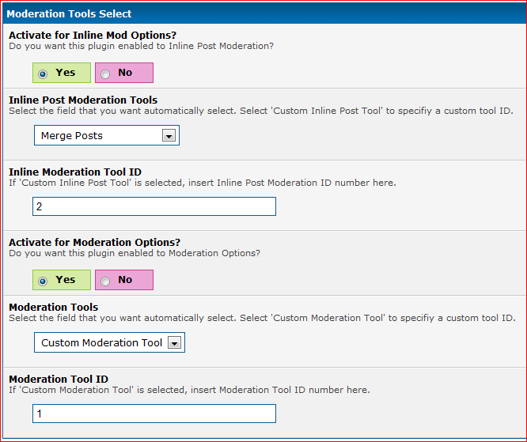Click the Inline Post Moderation enable description text
The image size is (527, 442).
(x=141, y=47)
